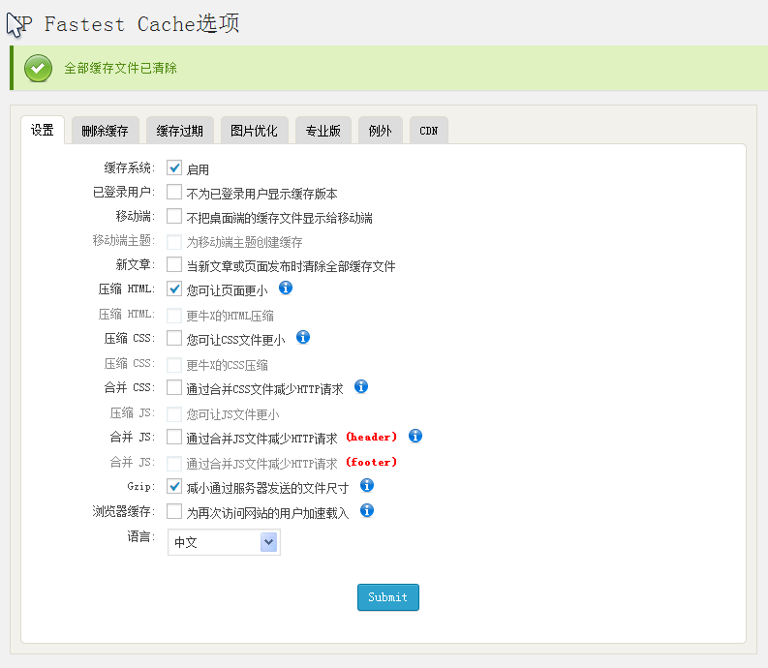Open the info icon for 合并 CSS
768x668 pixels.
coord(361,386)
